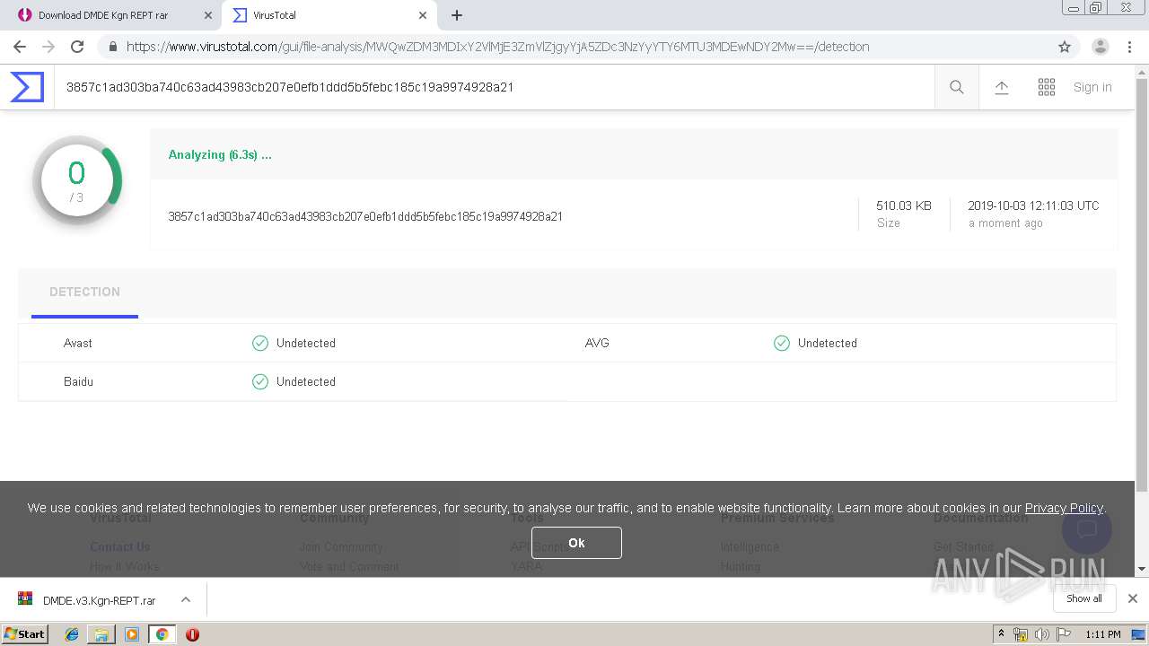
Task: Show hidden system tray icons
Action: [1001, 634]
